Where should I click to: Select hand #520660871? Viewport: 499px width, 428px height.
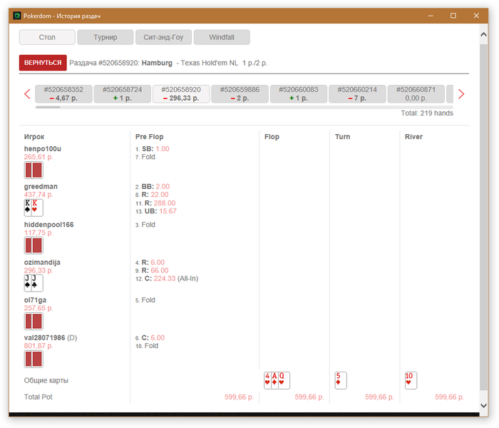[416, 93]
